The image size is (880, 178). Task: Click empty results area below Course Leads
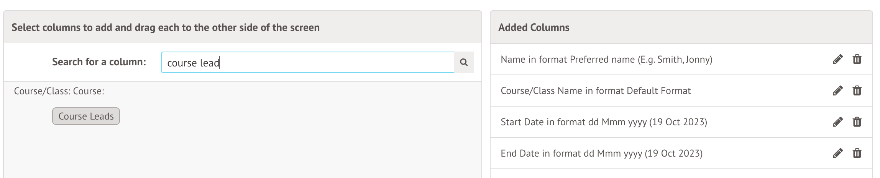241,153
